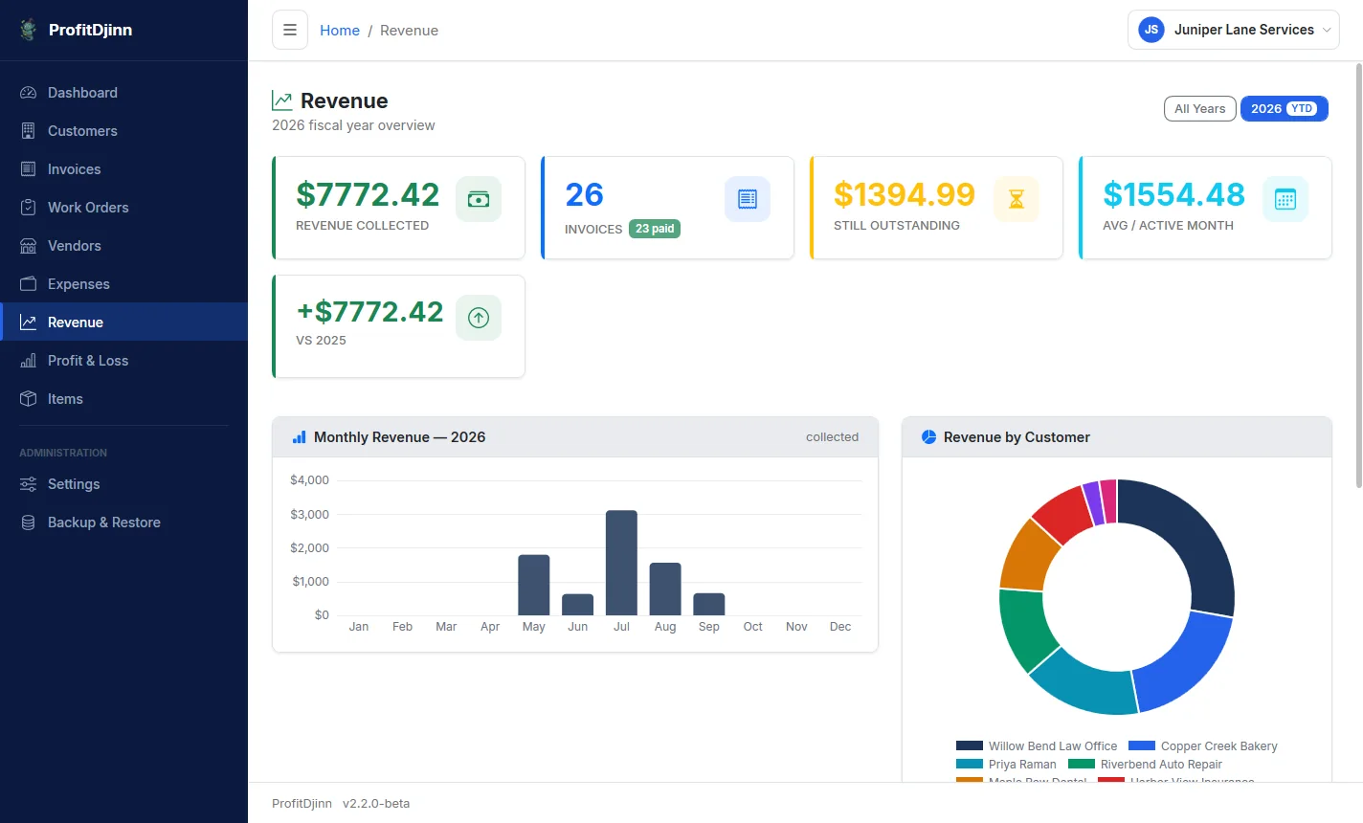Click the 23 paid badge
This screenshot has width=1363, height=823.
tap(655, 229)
